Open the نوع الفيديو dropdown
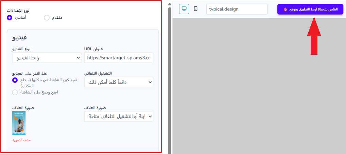 (47, 57)
